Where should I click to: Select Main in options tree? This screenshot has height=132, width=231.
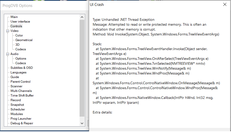pos(14,17)
